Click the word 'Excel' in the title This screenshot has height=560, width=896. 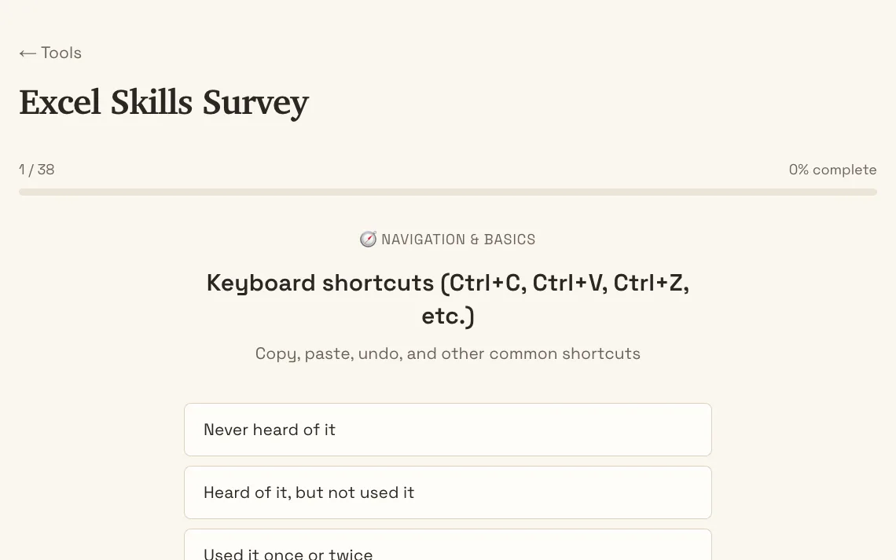[x=60, y=103]
